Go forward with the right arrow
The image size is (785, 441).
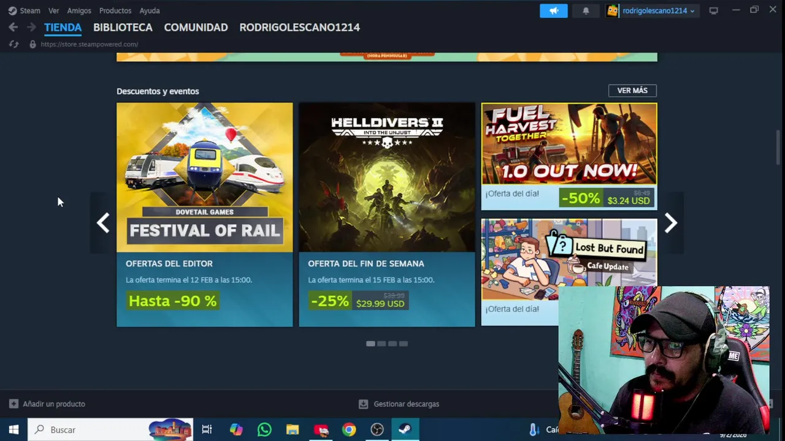31,27
